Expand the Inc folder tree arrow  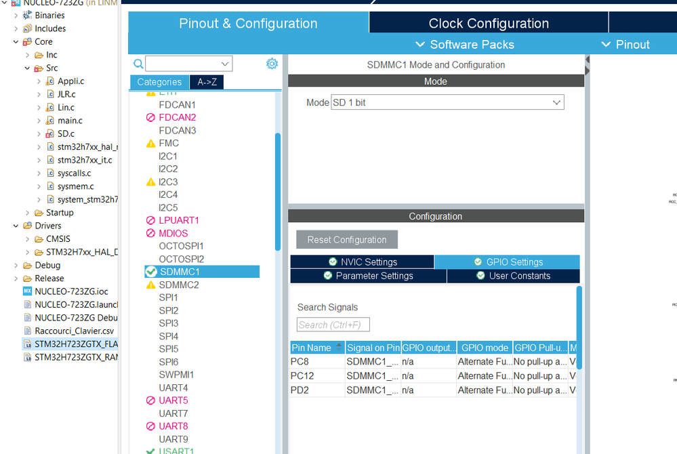click(x=27, y=55)
